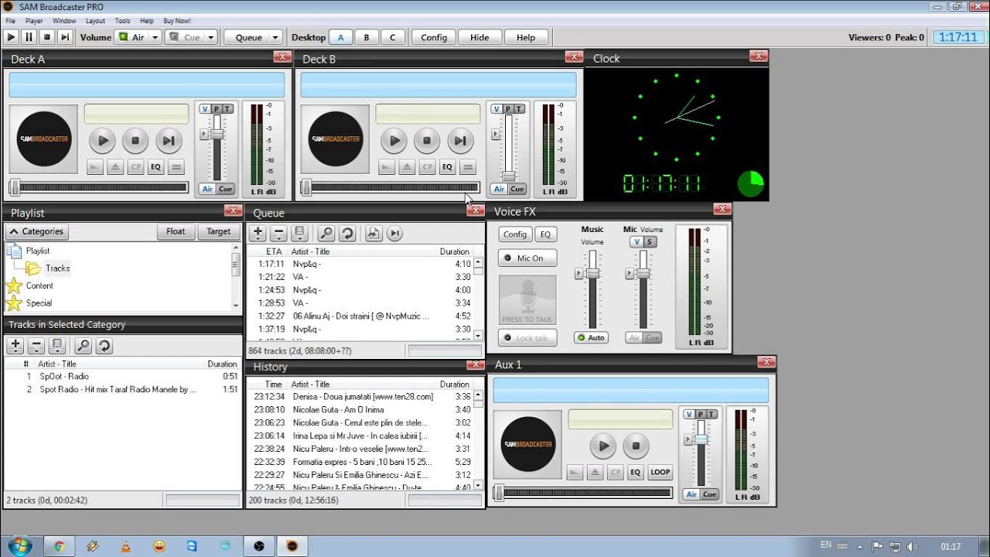Click the Deck B seek bar
Viewport: 990px width, 557px height.
(391, 187)
